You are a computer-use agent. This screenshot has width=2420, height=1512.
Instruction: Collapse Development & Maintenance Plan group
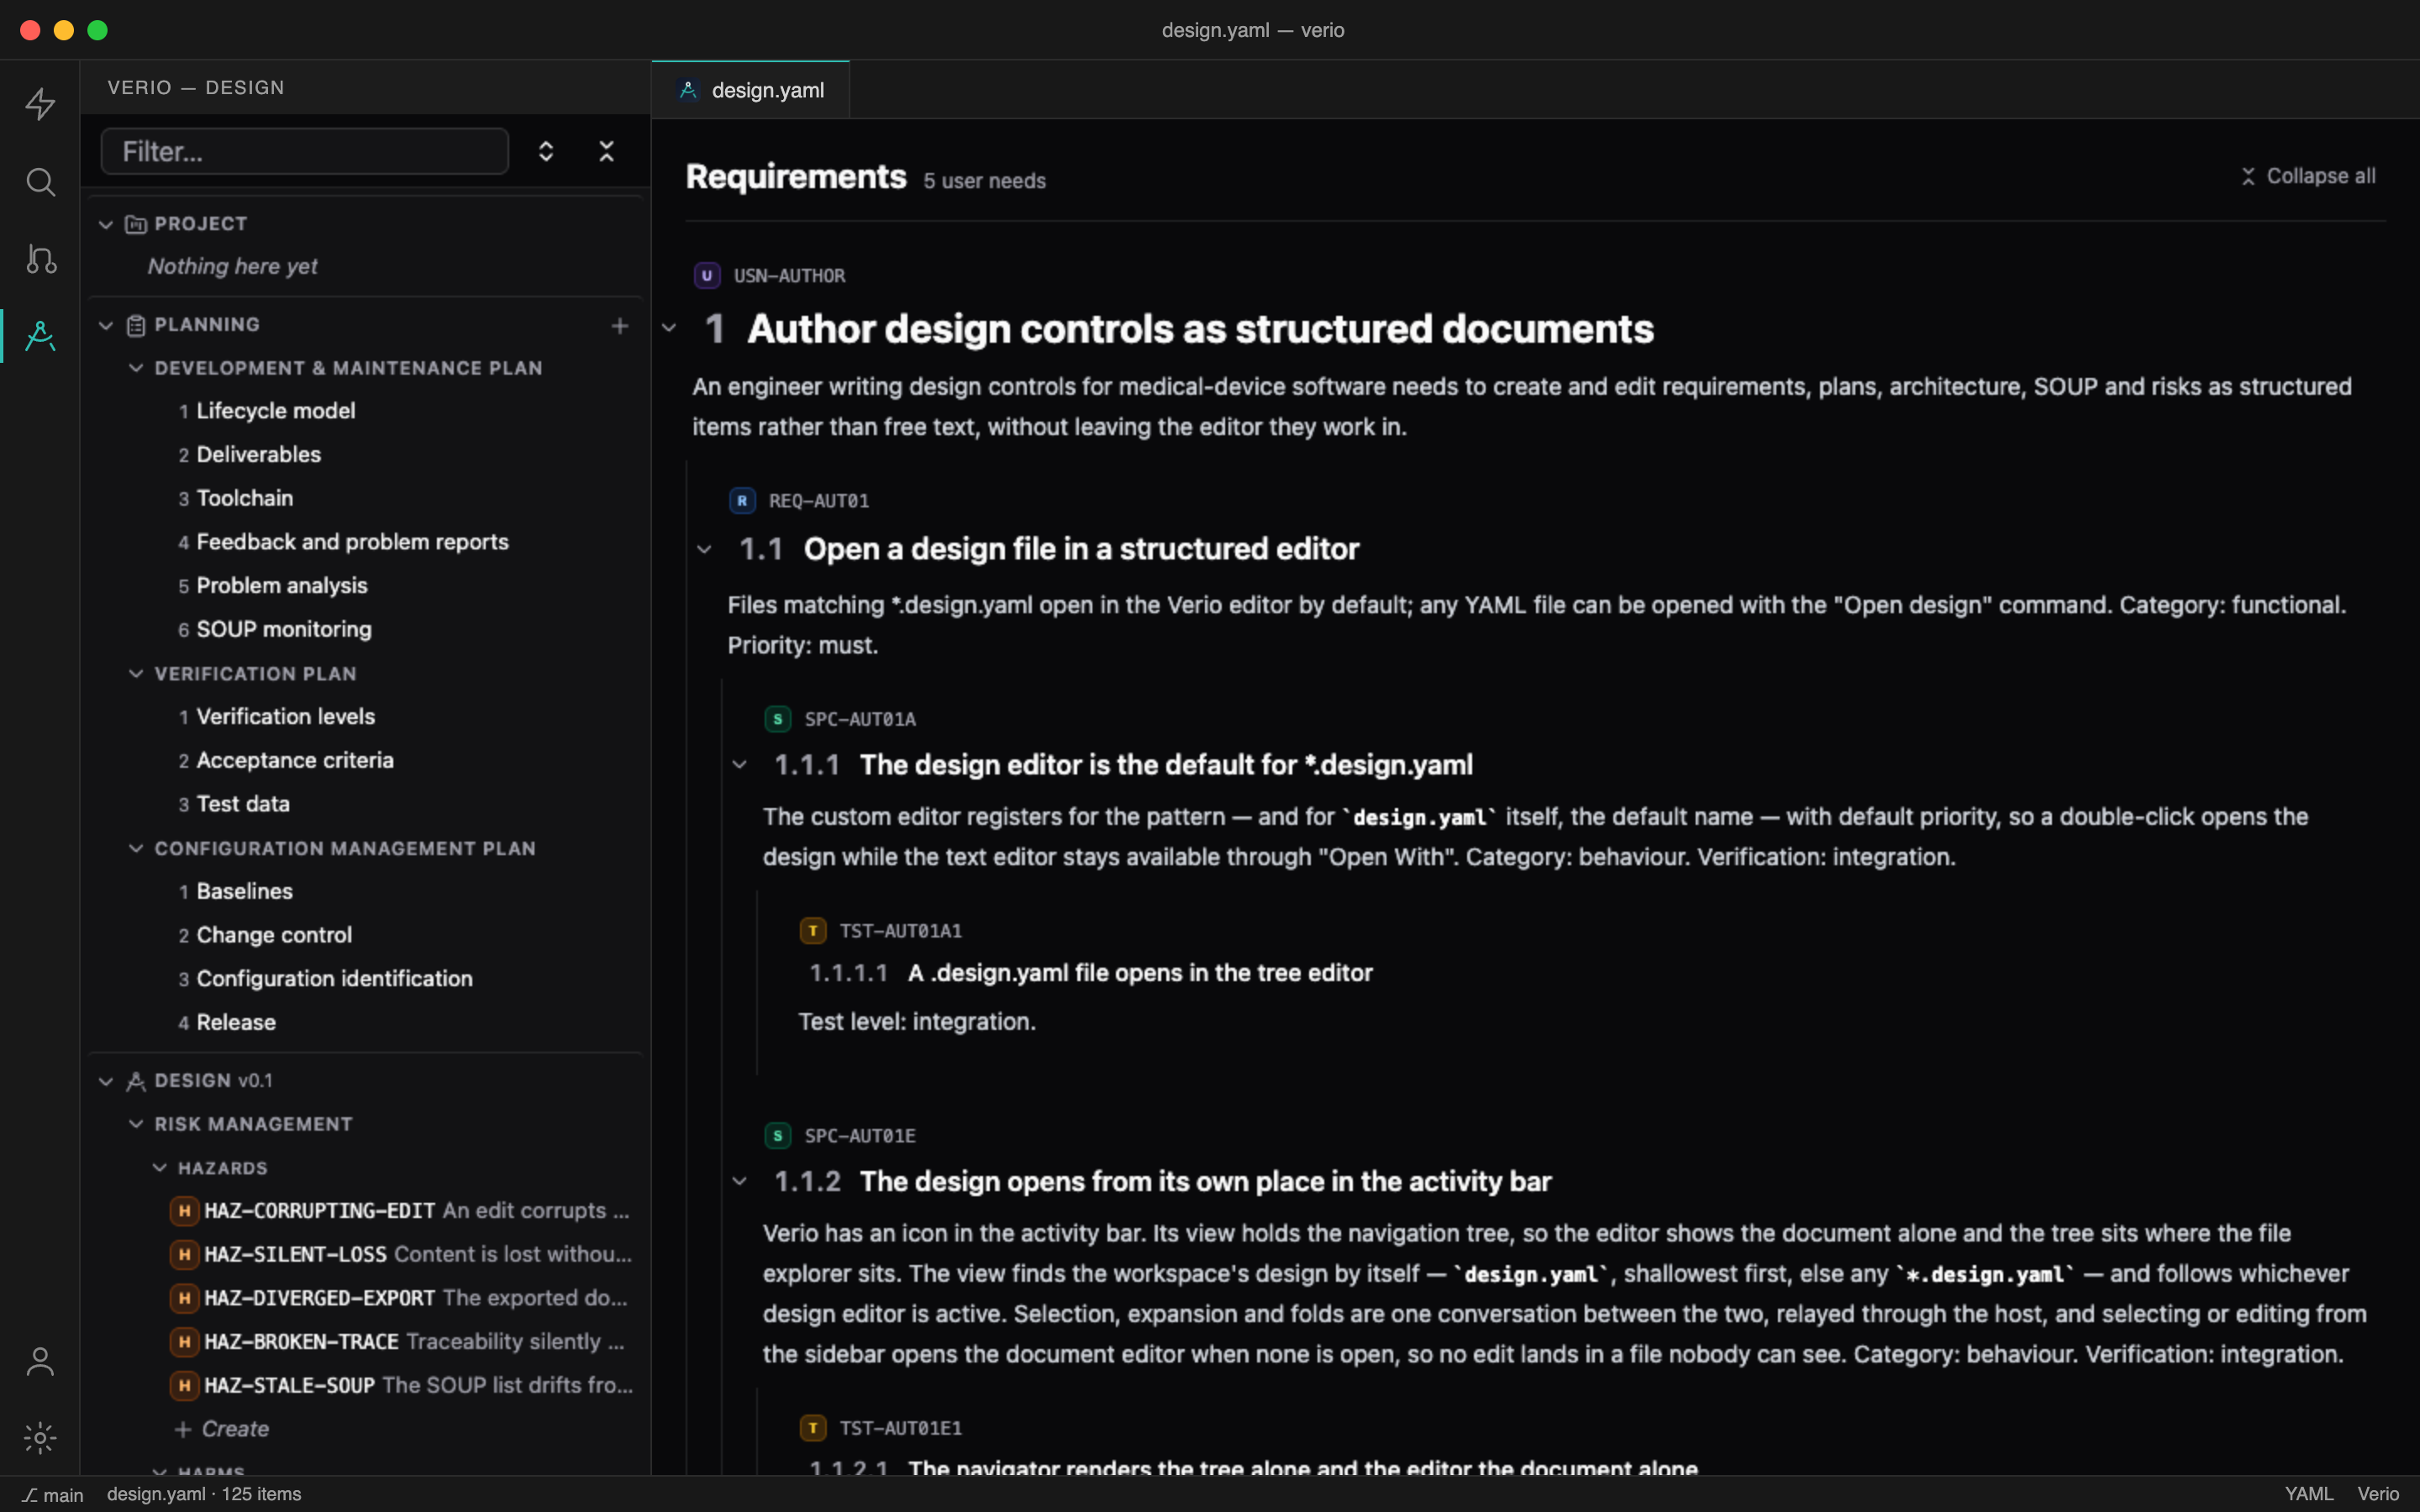136,368
